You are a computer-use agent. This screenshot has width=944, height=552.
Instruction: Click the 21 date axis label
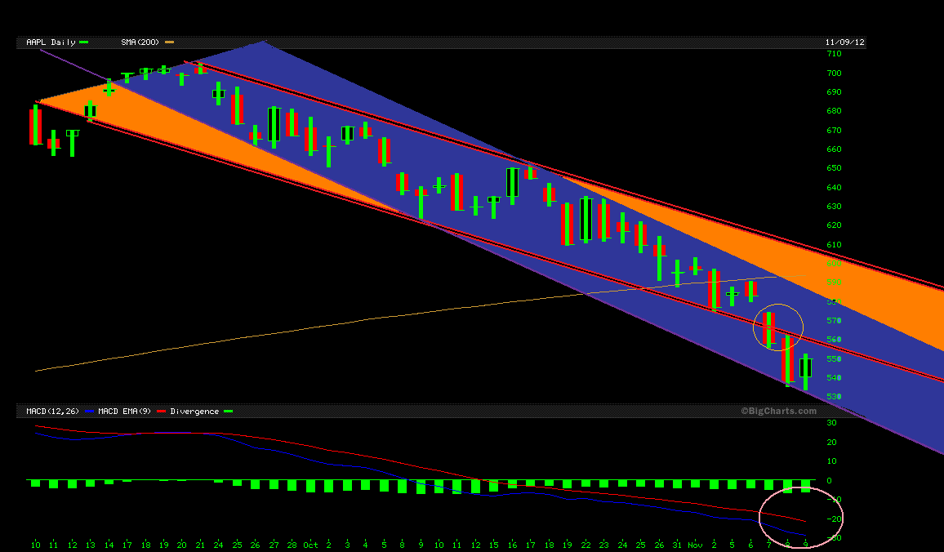pyautogui.click(x=201, y=545)
